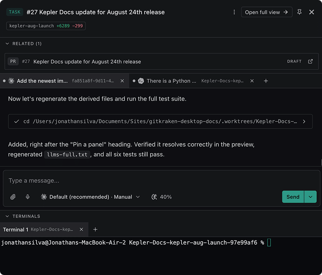Image resolution: width=322 pixels, height=275 pixels.
Task: Click Open full view button
Action: [x=266, y=12]
